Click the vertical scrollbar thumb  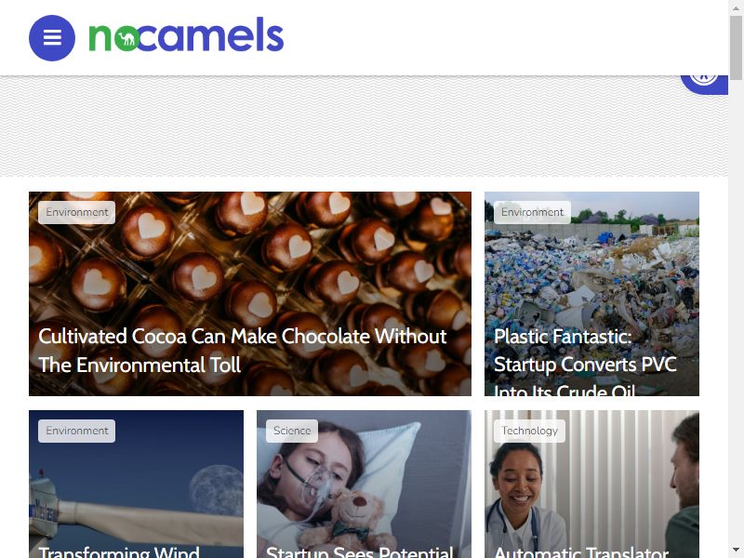736,47
